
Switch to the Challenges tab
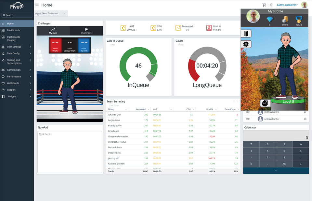(86, 31)
